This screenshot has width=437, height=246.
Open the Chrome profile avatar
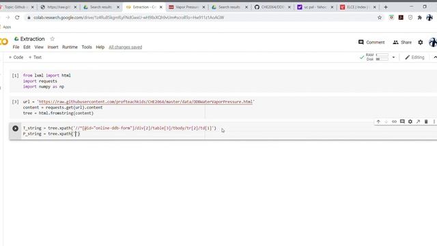pyautogui.click(x=429, y=18)
